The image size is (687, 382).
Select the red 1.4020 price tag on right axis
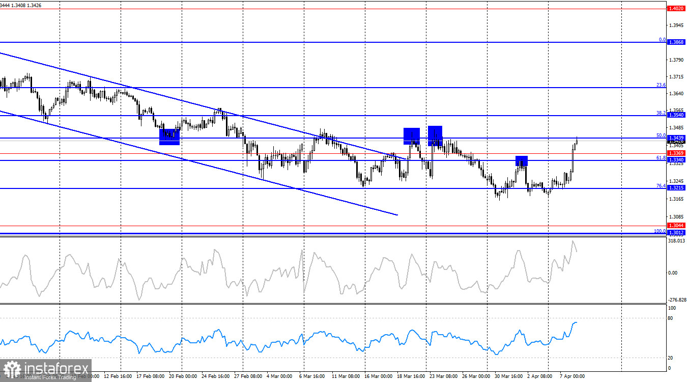pos(676,9)
